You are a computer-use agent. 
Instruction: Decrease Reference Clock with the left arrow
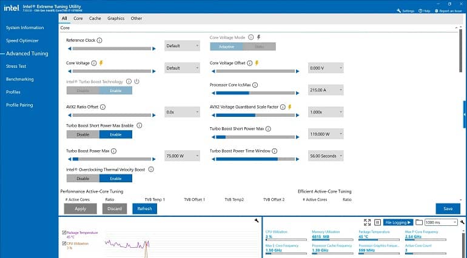(69, 49)
